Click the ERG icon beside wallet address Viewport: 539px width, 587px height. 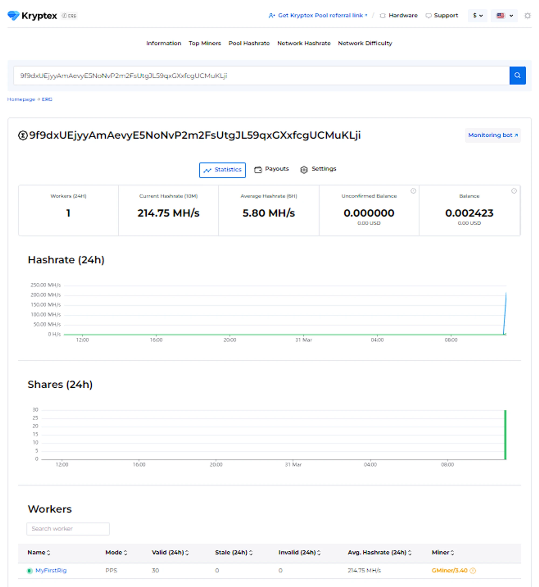[x=23, y=135]
